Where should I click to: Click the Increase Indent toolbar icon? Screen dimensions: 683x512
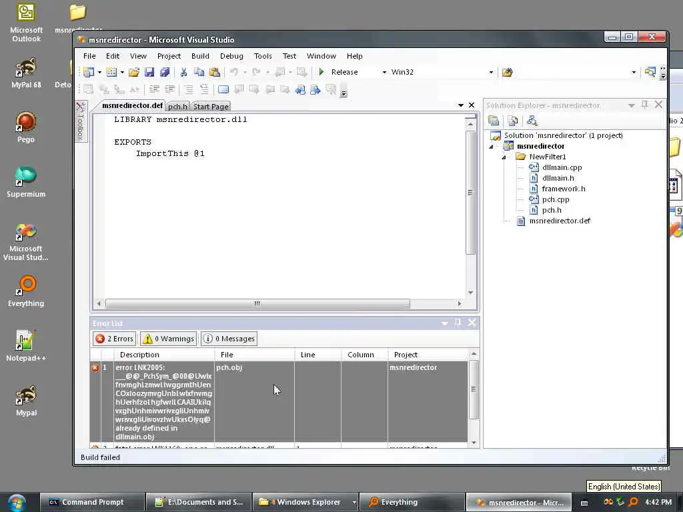click(170, 90)
